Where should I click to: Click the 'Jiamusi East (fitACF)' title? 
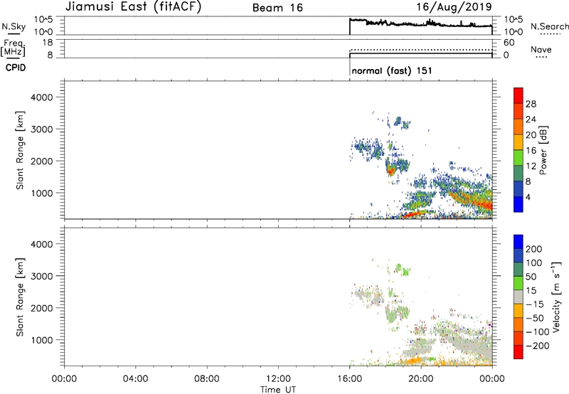pos(133,7)
